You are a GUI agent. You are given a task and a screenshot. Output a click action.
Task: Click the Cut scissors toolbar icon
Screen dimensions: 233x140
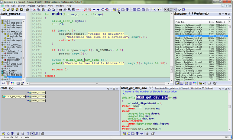(34, 10)
